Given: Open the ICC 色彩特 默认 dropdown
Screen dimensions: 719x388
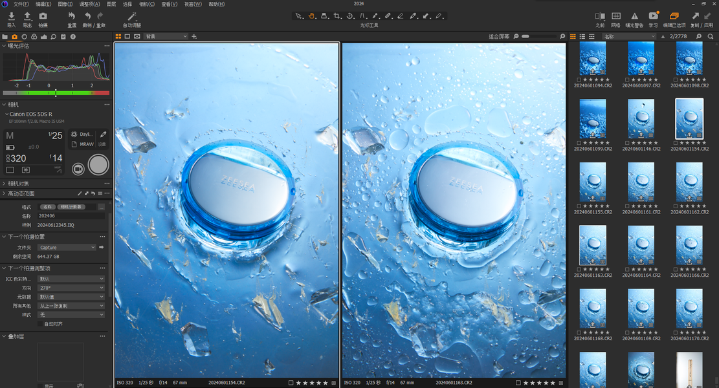Looking at the screenshot, I should (71, 279).
